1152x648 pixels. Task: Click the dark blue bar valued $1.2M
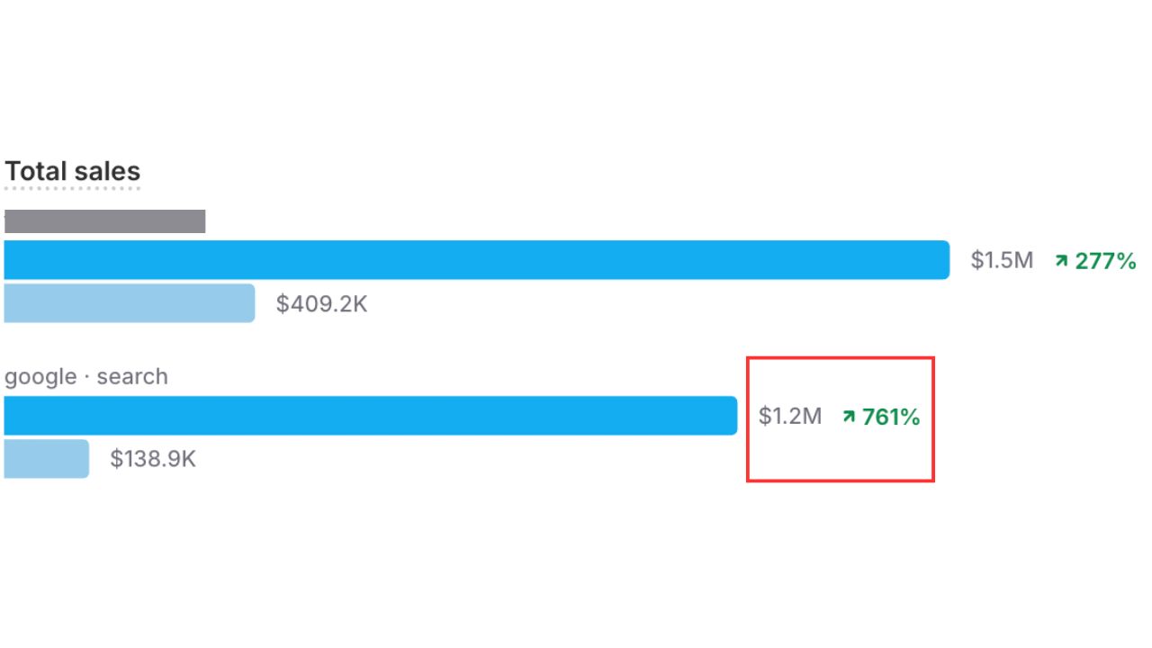pos(370,416)
